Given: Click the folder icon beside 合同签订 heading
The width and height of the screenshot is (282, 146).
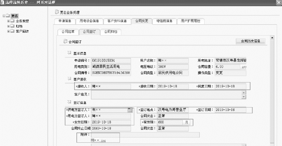Looking at the screenshot, I should (x=65, y=41).
